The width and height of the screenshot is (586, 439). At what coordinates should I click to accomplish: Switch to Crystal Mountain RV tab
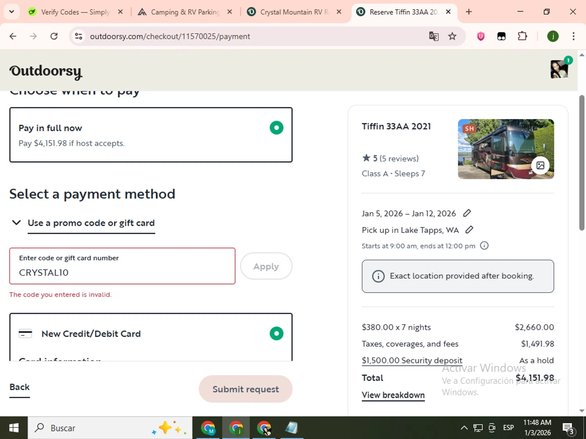click(295, 12)
